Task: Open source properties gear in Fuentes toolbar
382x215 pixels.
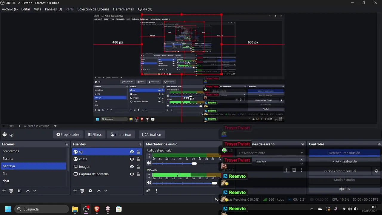Action: point(90,191)
